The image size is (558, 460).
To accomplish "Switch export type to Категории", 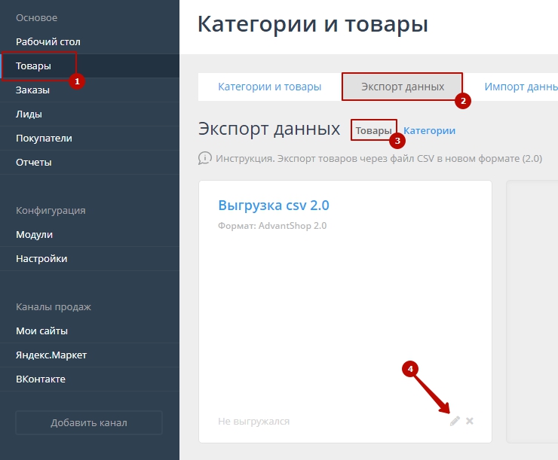I will [429, 130].
